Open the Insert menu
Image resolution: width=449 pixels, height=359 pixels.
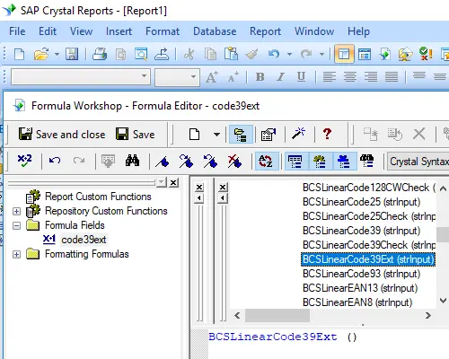(119, 31)
